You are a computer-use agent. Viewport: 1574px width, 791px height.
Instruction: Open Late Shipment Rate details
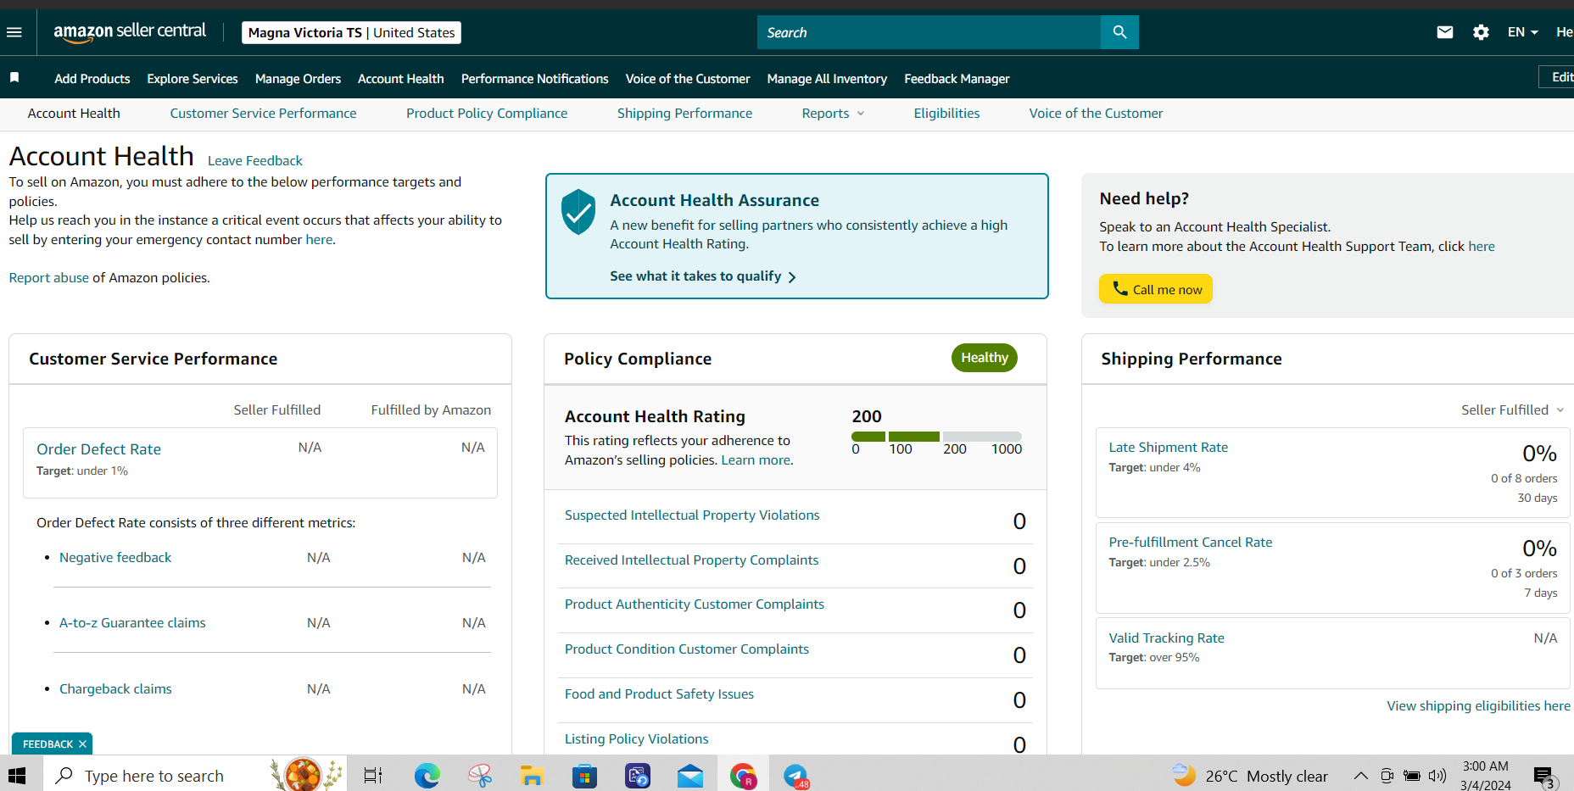pyautogui.click(x=1168, y=448)
